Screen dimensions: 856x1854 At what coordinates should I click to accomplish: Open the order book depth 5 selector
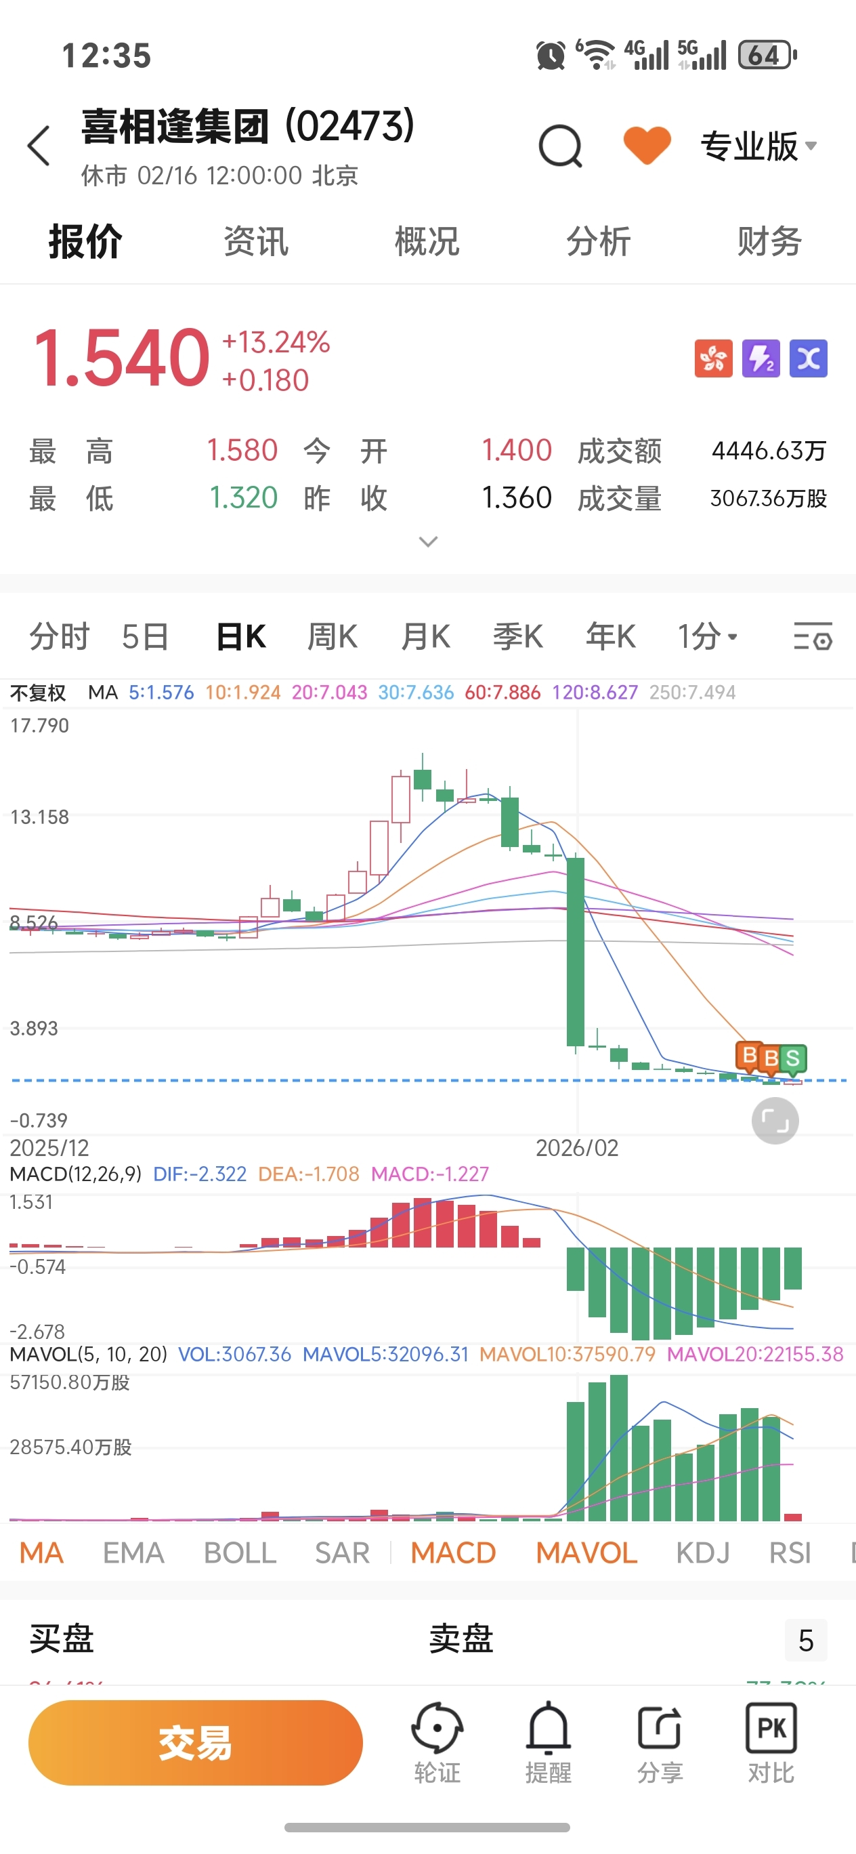point(806,1641)
